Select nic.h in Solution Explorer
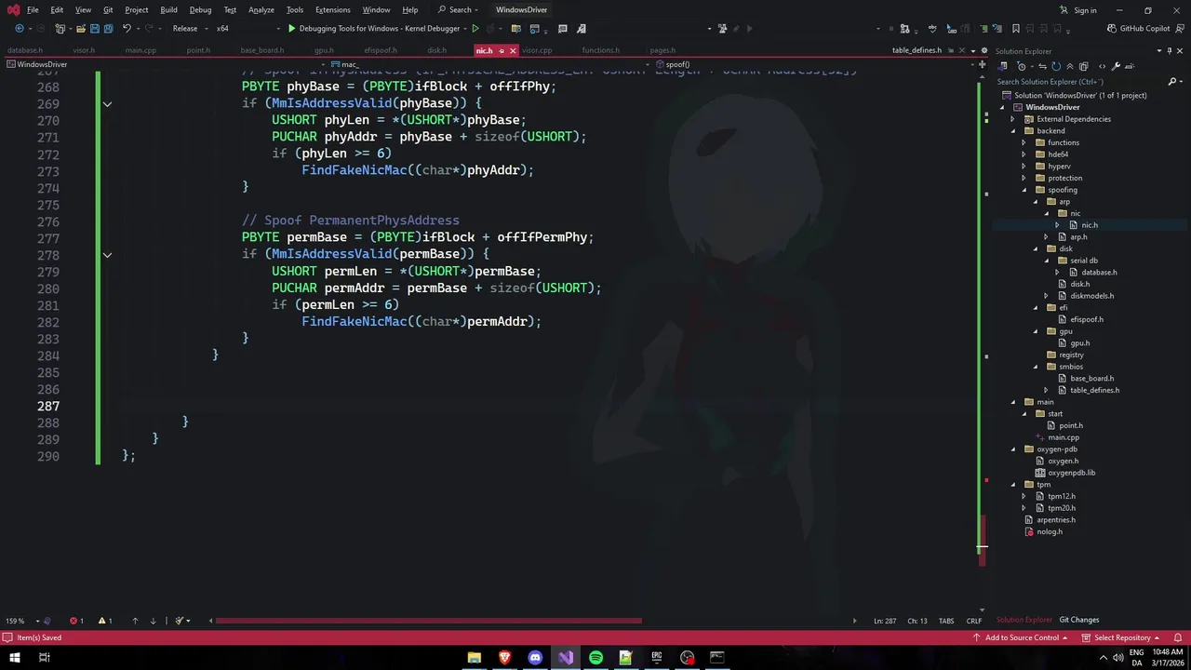 tap(1090, 225)
